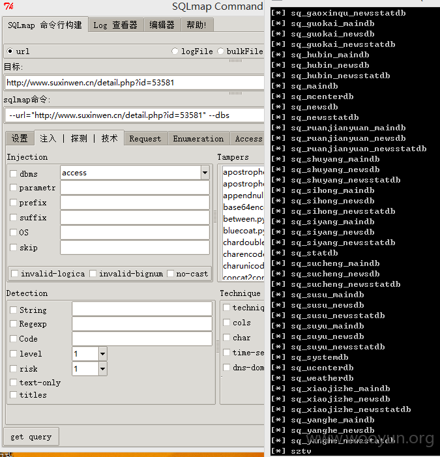Click the sqlmap命令 command field
Image resolution: width=440 pixels, height=457 pixels.
click(134, 115)
